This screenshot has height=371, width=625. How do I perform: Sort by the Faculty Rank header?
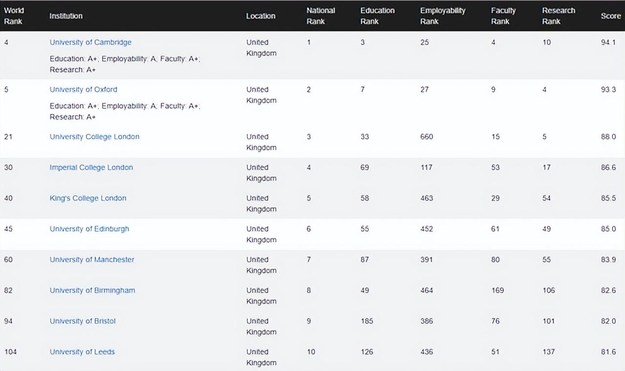point(503,16)
